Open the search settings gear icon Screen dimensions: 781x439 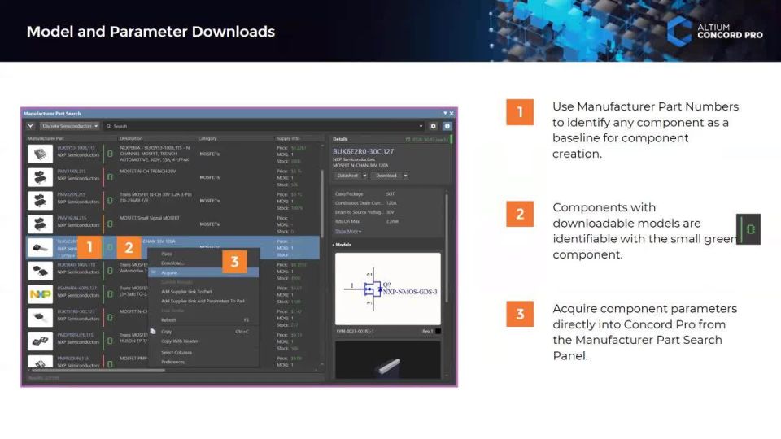[433, 127]
